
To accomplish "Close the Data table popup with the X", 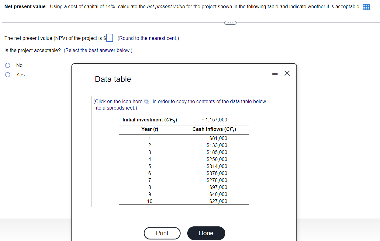I will (287, 73).
